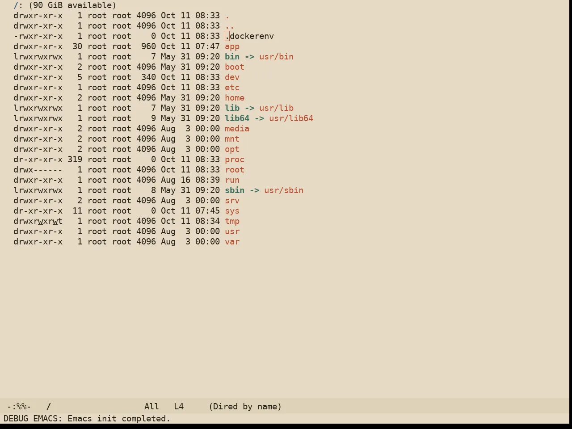Click the usr/lib64 symlink target
The height and width of the screenshot is (429, 572).
[291, 118]
